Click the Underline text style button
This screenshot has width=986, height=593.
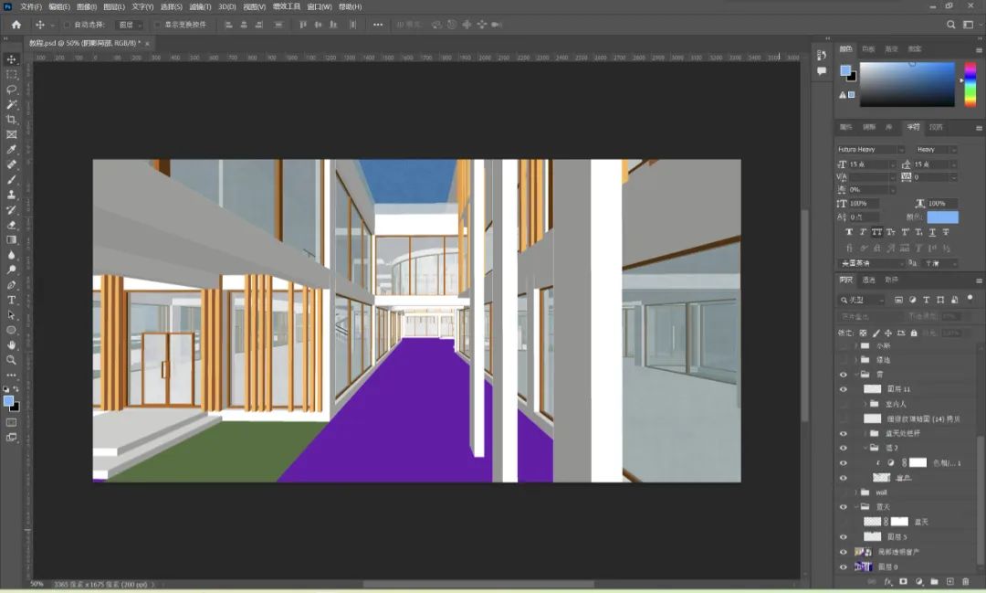click(932, 232)
